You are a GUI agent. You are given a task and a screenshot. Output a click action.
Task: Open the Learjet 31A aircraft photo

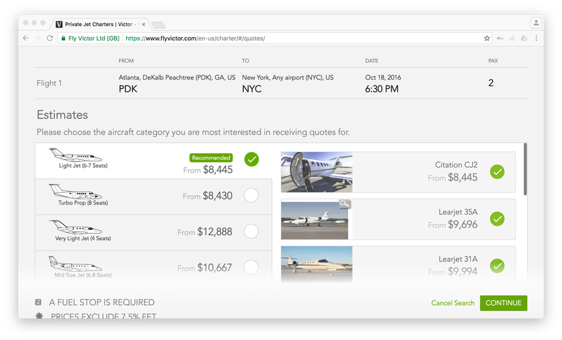[317, 265]
